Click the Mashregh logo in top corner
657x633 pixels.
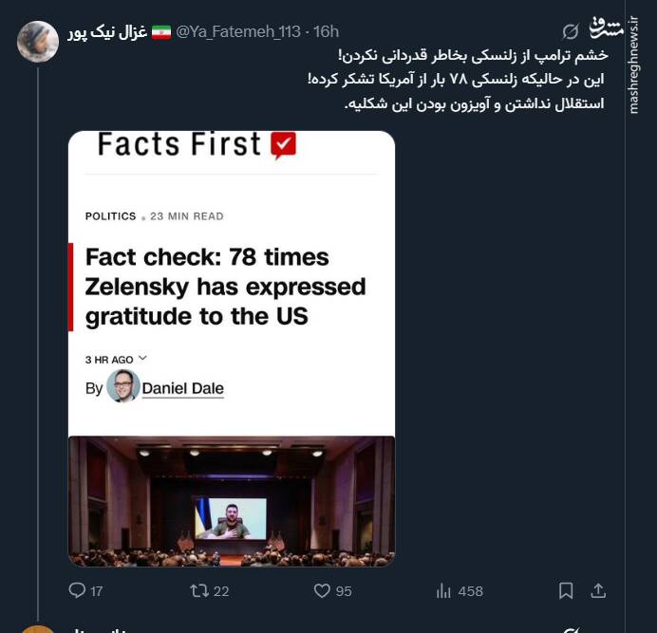(x=609, y=26)
